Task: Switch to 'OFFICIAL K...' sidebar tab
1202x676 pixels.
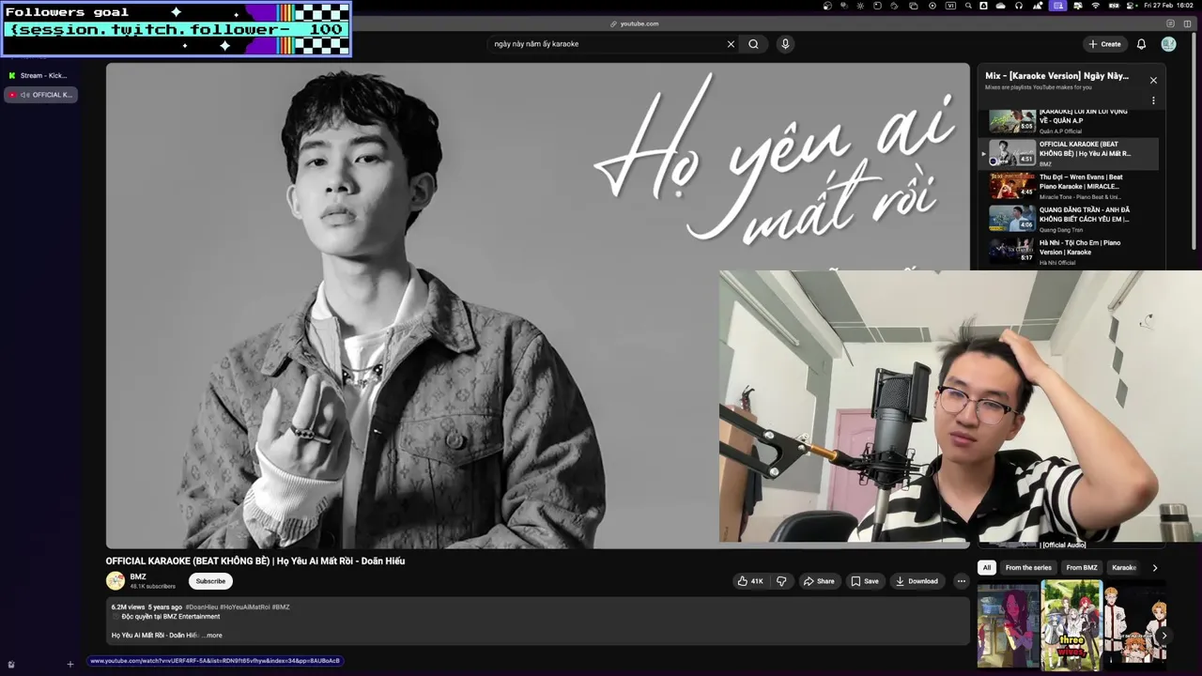Action: click(x=40, y=95)
